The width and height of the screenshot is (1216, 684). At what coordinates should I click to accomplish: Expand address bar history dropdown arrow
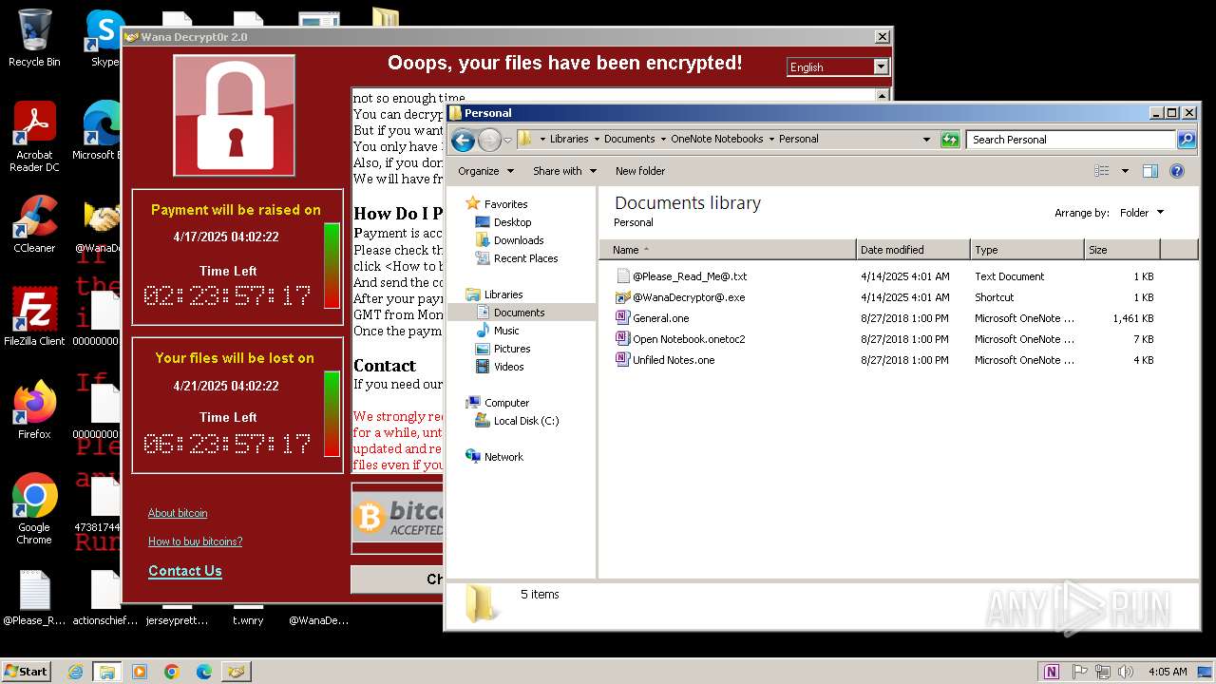[926, 140]
